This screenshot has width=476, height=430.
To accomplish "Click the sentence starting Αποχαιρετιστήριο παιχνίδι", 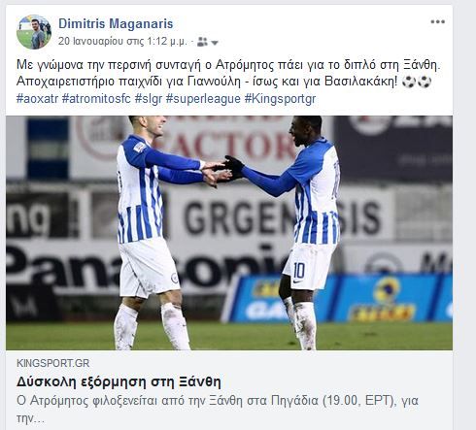I will [x=206, y=82].
